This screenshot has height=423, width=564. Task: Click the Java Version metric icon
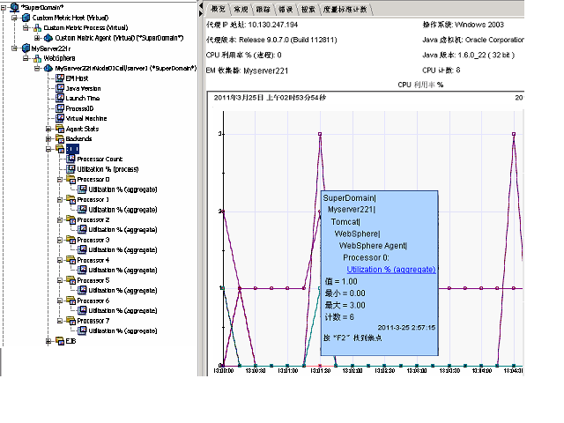click(x=60, y=88)
